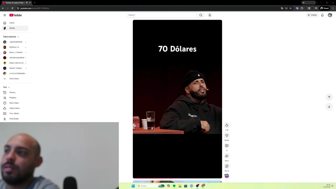Open Copilot from the taskbar
The height and width of the screenshot is (189, 336).
(x=168, y=186)
